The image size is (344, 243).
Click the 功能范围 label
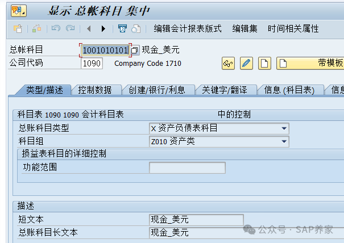(40, 167)
